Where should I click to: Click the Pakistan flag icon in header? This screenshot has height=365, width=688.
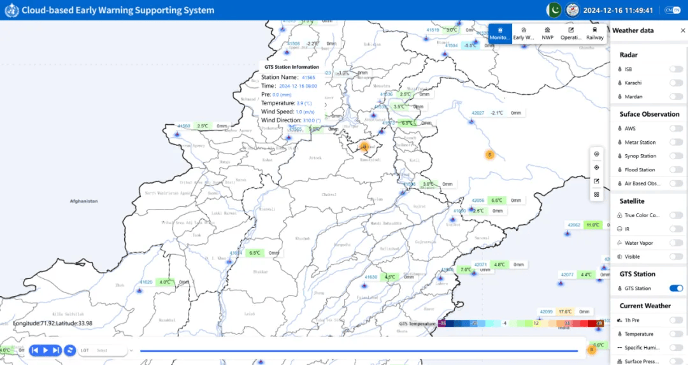pos(554,10)
